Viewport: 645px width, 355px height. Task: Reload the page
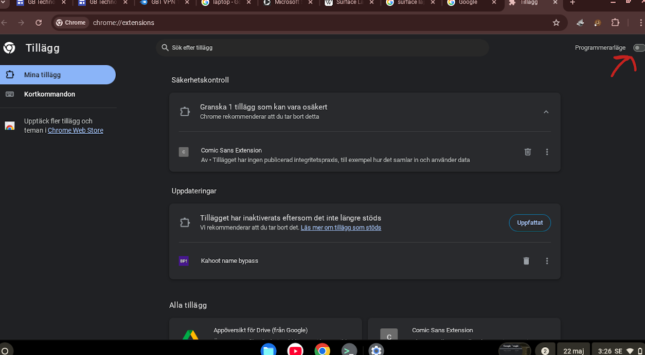pos(39,23)
